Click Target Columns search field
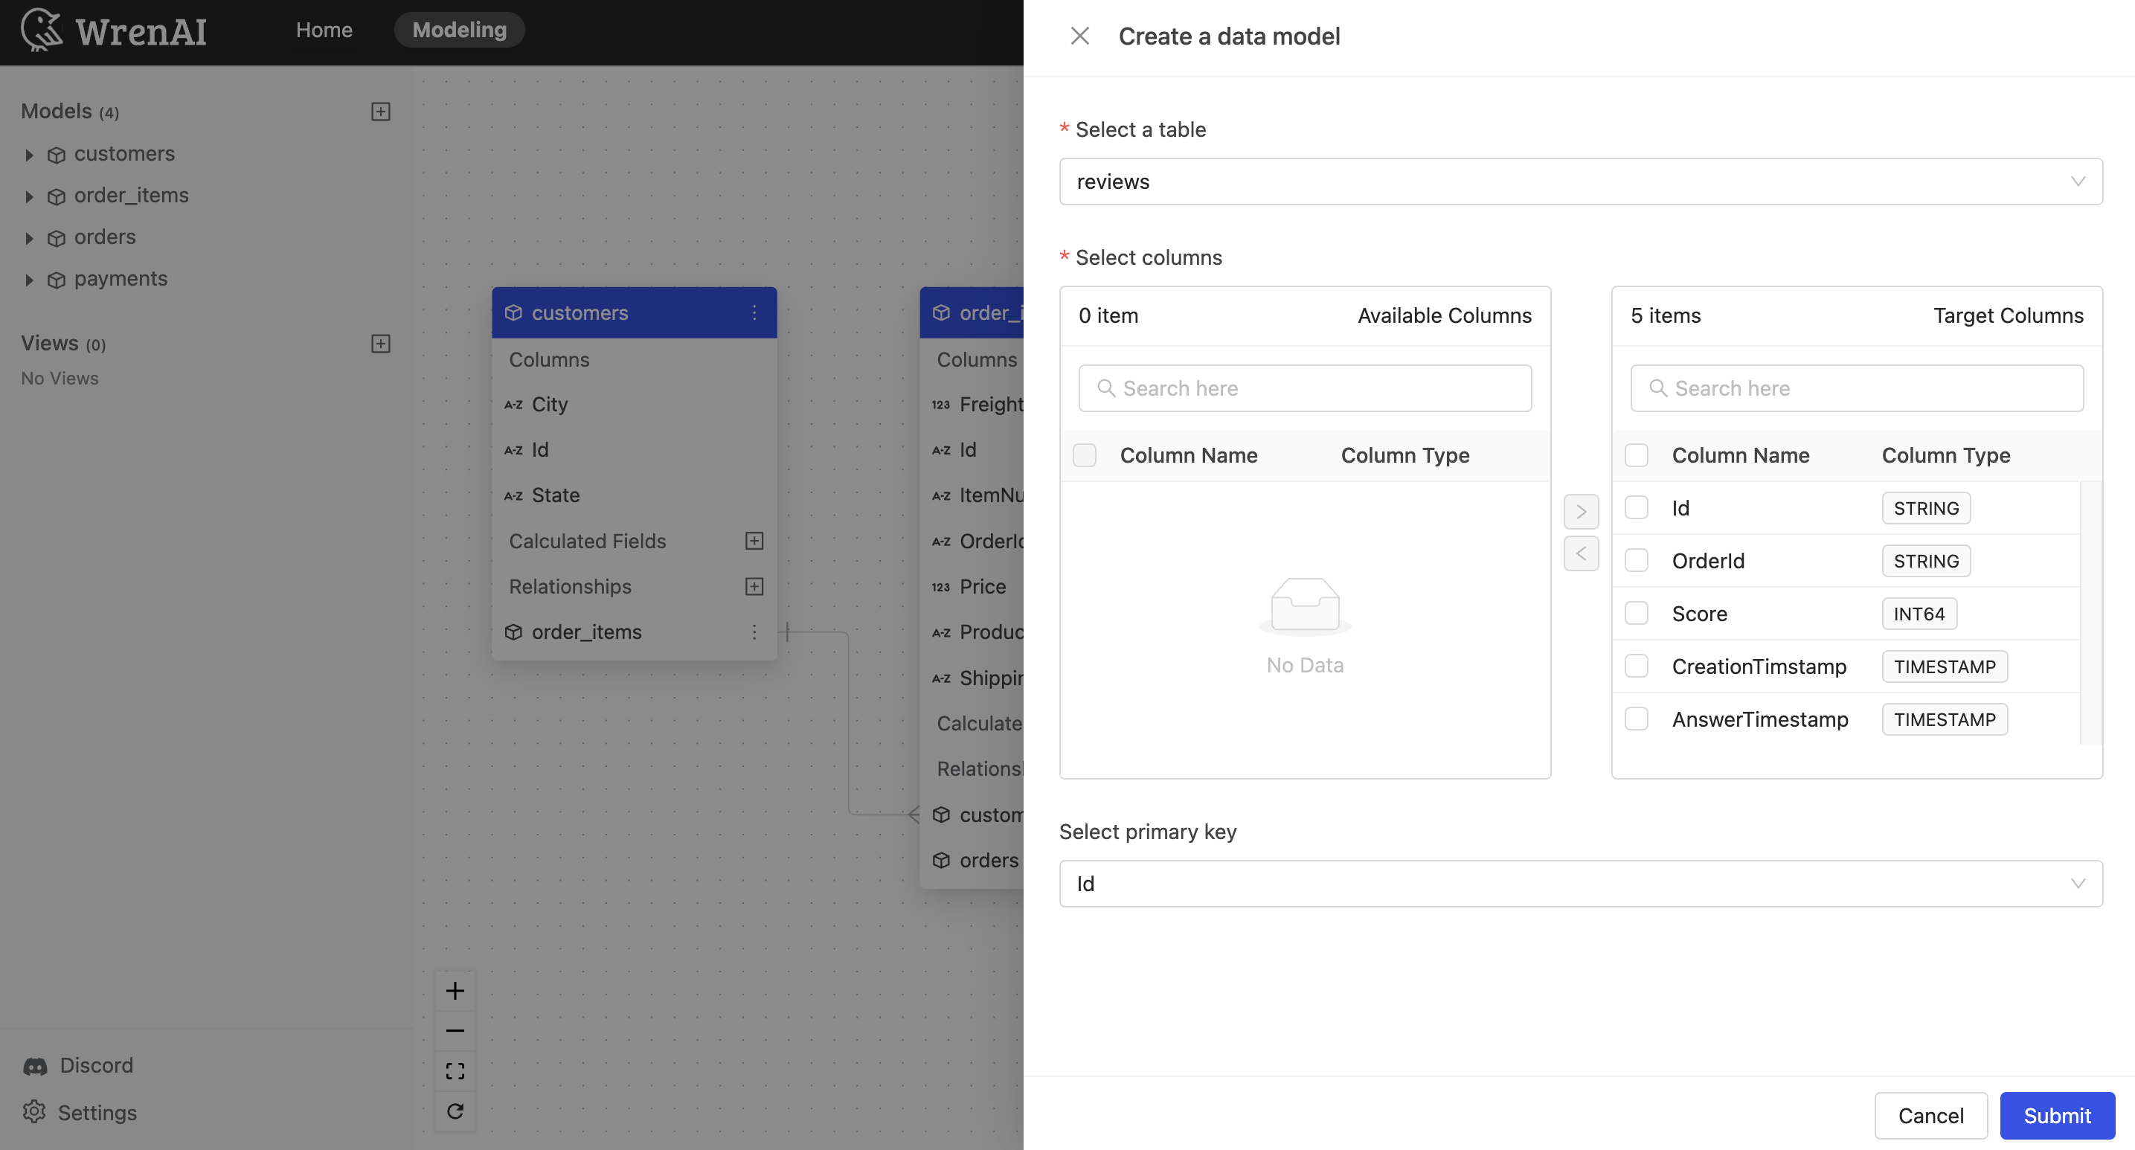This screenshot has height=1150, width=2135. pyautogui.click(x=1857, y=388)
